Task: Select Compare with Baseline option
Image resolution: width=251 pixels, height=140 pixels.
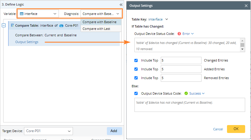Action: click(100, 22)
